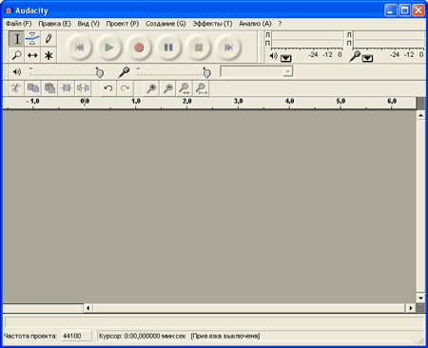Click vertical scrollbar up arrow
The width and height of the screenshot is (428, 348).
tap(420, 115)
